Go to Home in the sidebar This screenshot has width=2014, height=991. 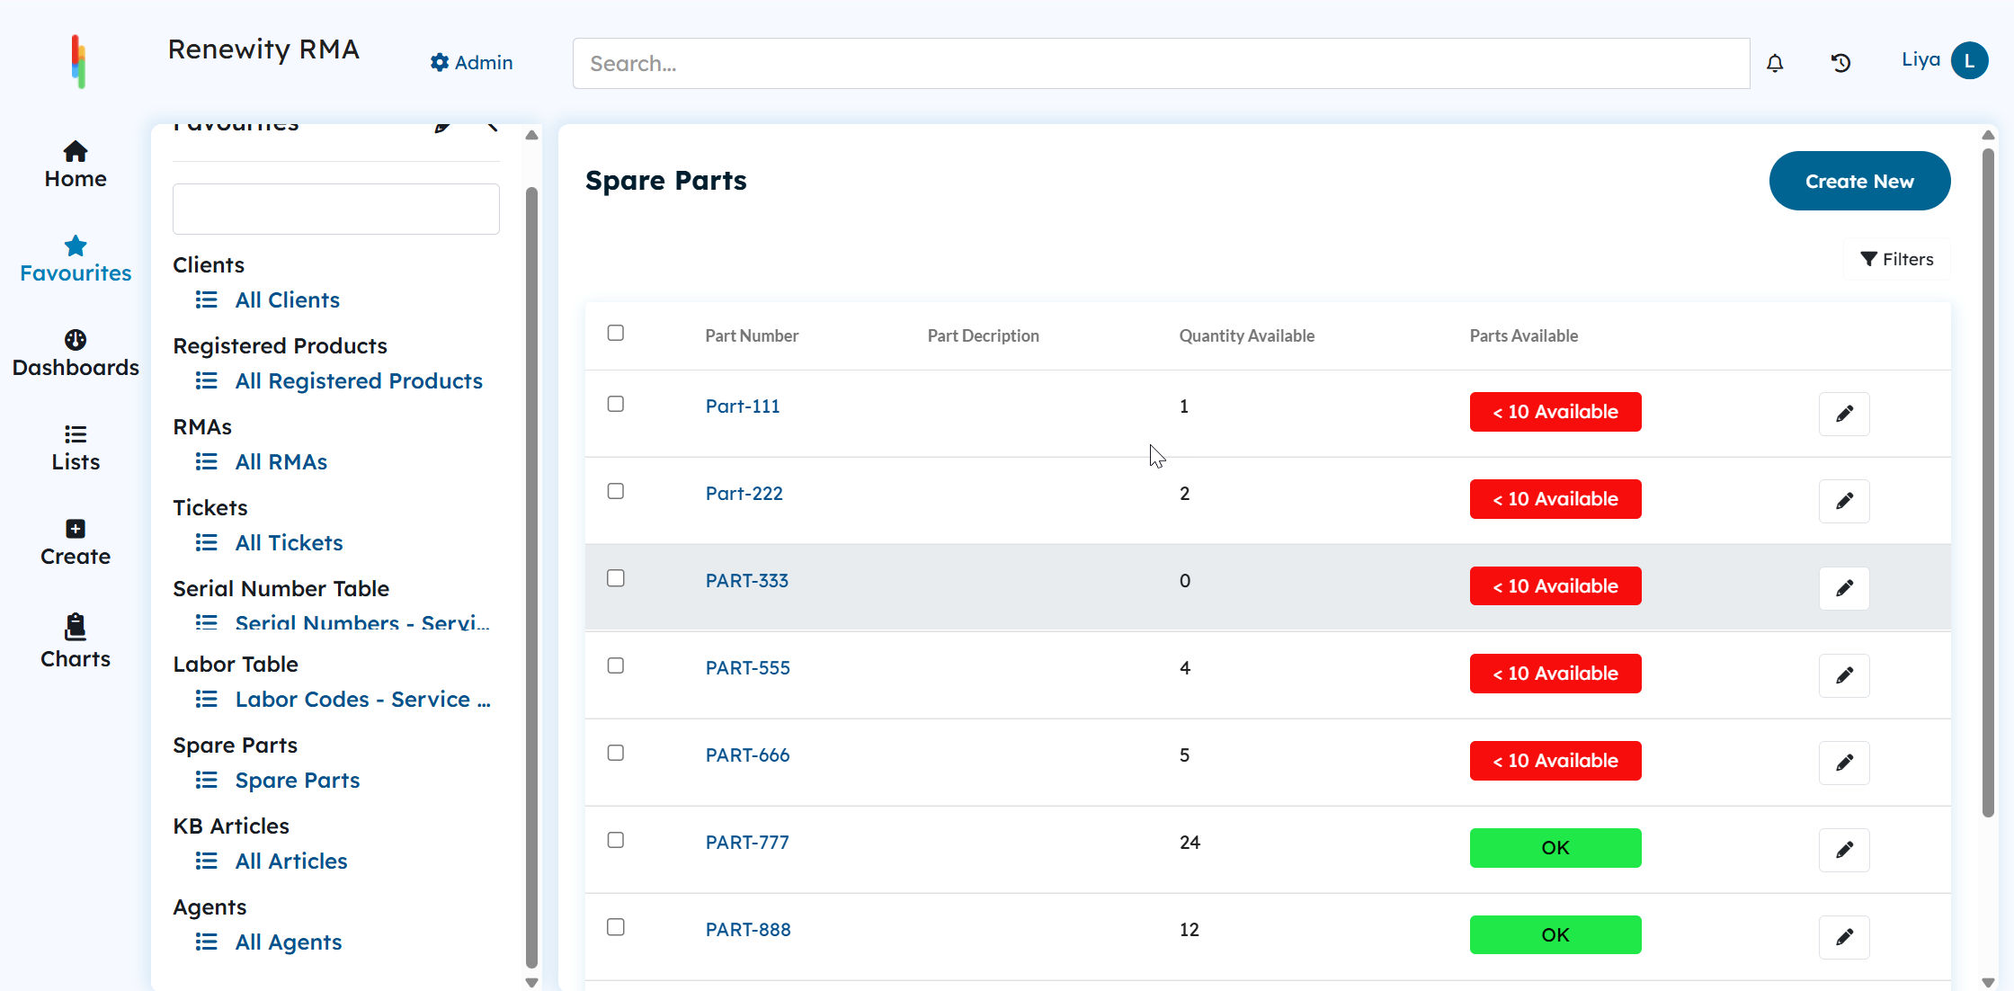[x=76, y=165]
